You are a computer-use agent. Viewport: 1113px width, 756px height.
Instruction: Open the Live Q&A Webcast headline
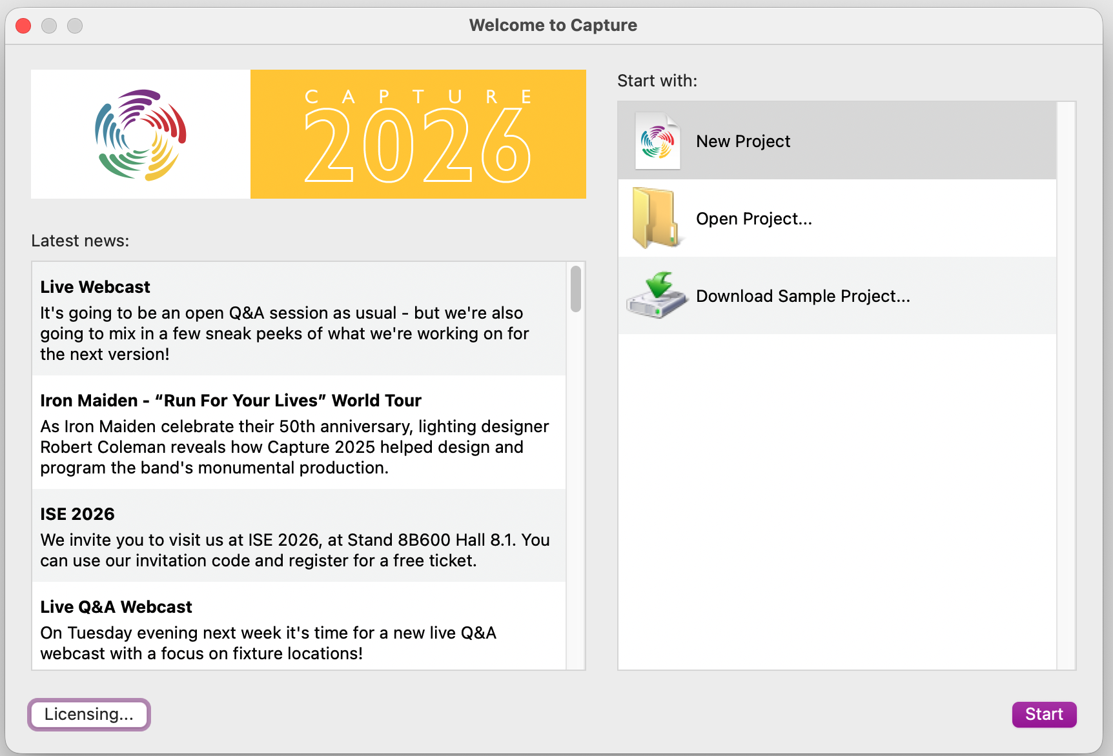116,607
